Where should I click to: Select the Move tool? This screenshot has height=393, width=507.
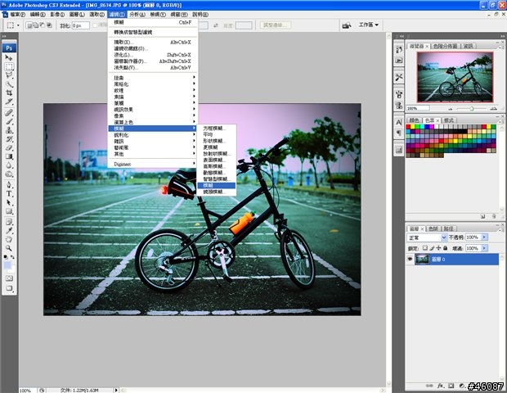9,57
